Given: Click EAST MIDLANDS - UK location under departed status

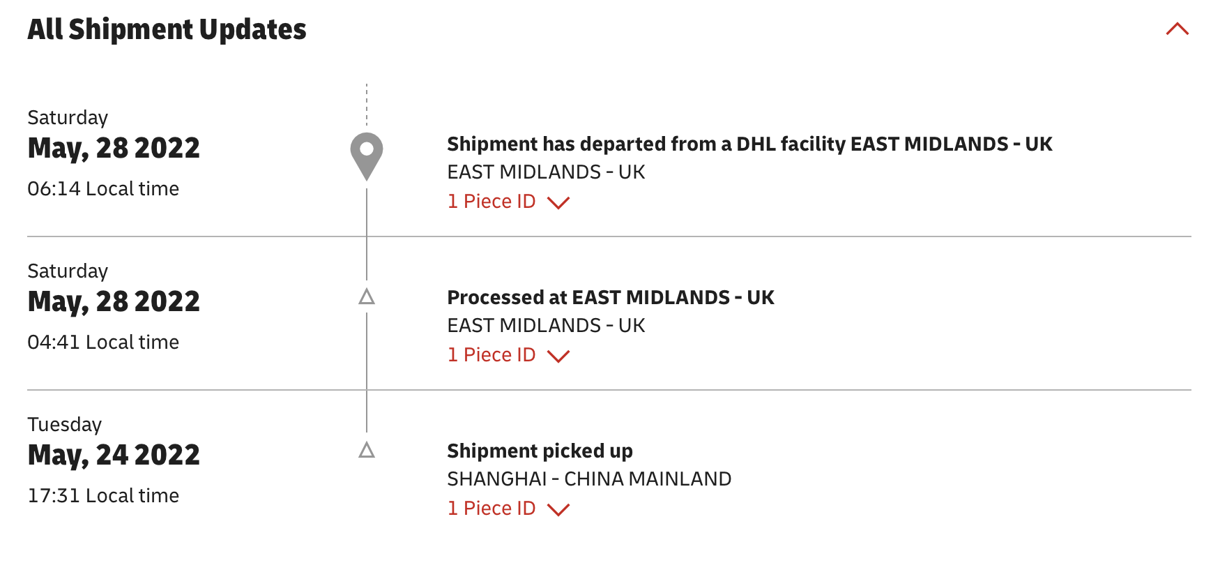Looking at the screenshot, I should click(x=546, y=172).
